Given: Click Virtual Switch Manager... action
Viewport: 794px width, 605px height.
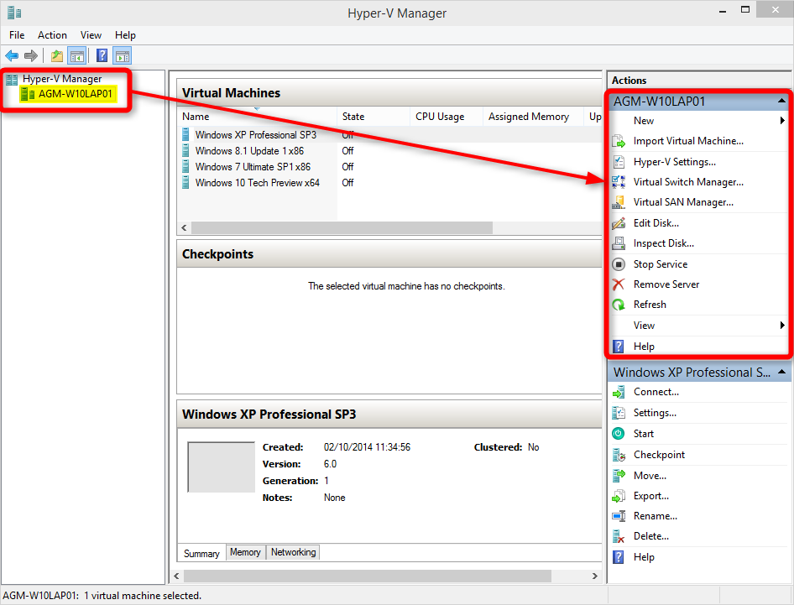Looking at the screenshot, I should pos(688,182).
